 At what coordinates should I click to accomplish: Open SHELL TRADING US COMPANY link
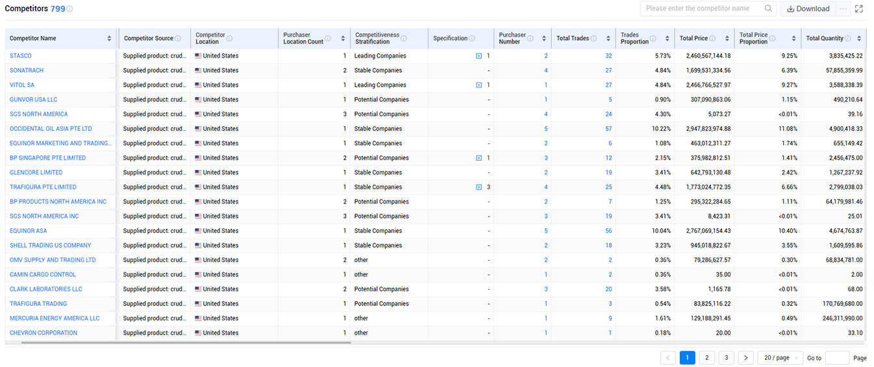[x=51, y=246]
